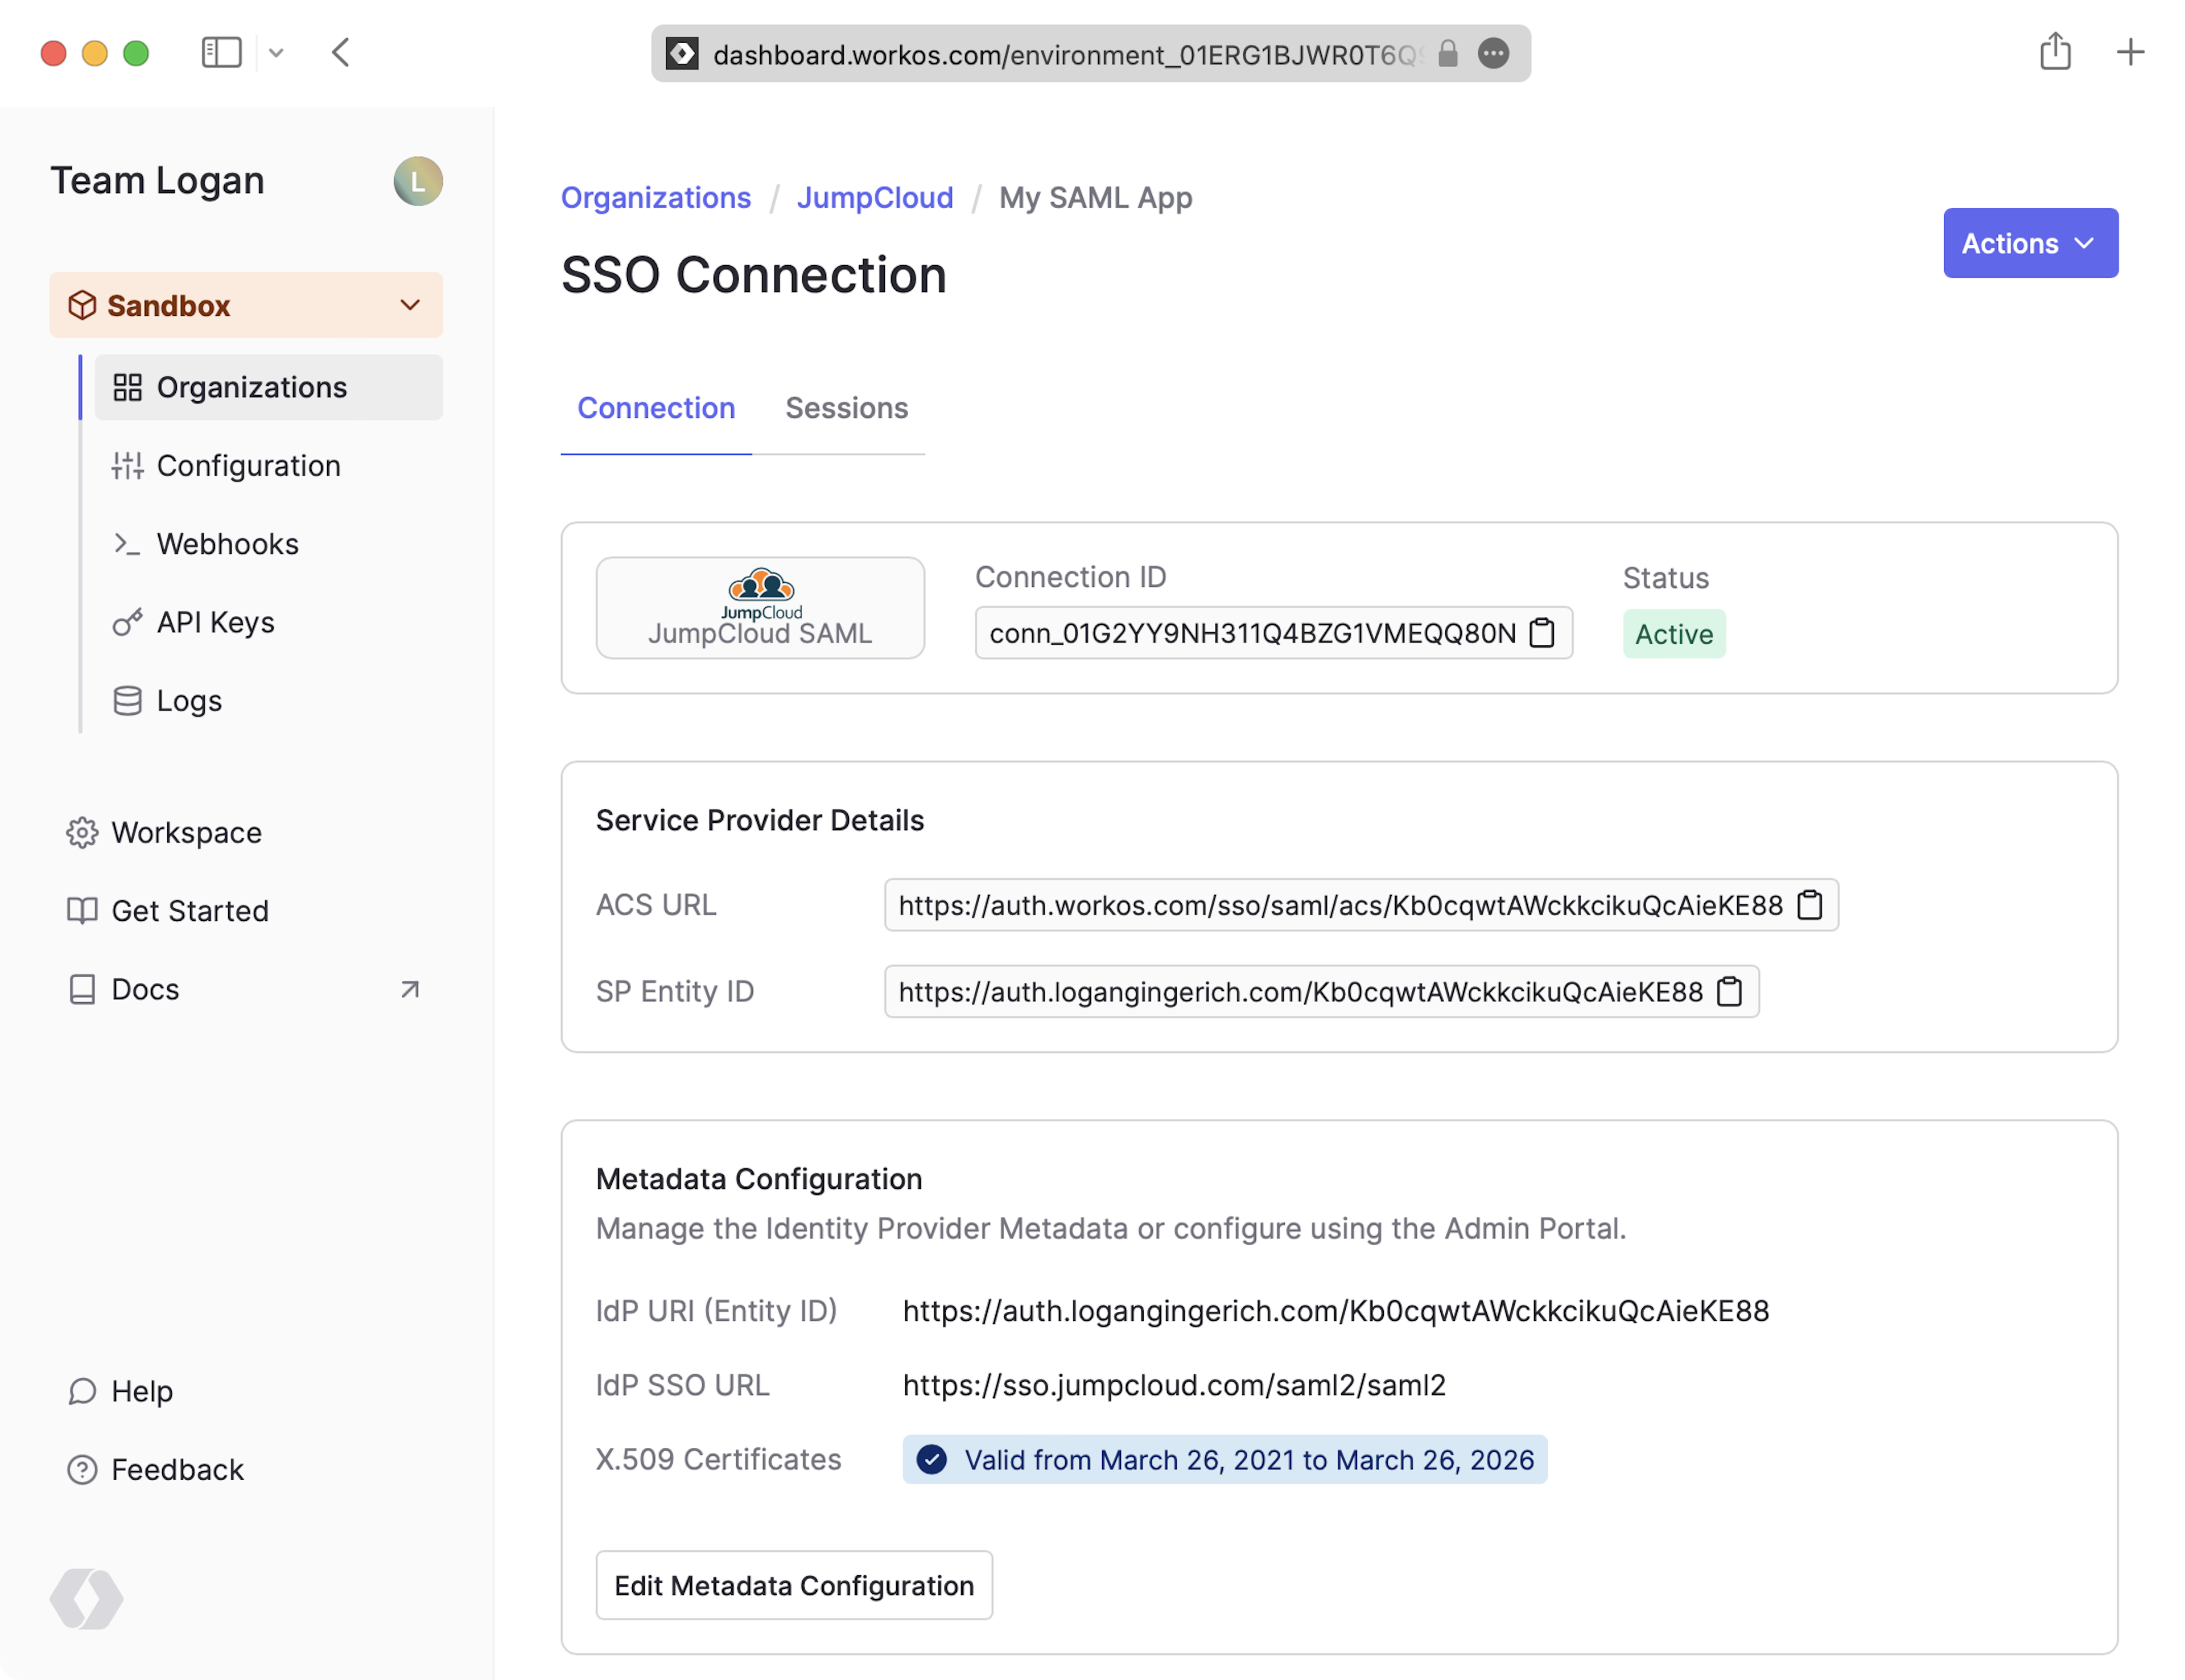The image size is (2185, 1680).
Task: Click Edit Metadata Configuration button
Action: (794, 1585)
